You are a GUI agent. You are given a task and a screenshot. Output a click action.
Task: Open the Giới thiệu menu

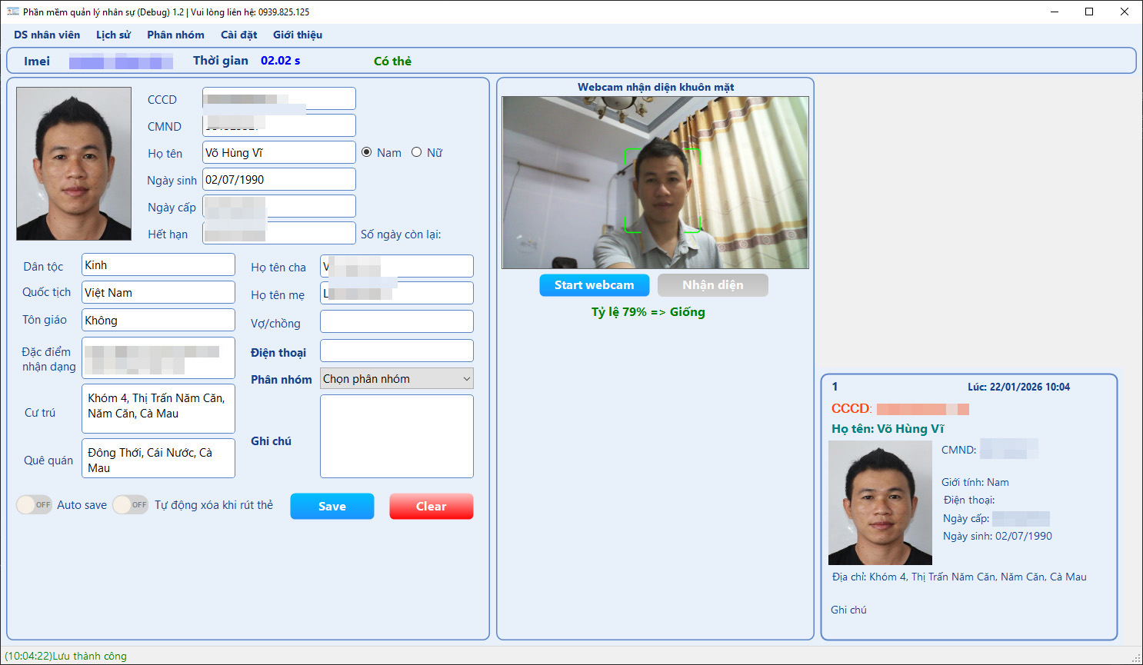[x=297, y=35]
